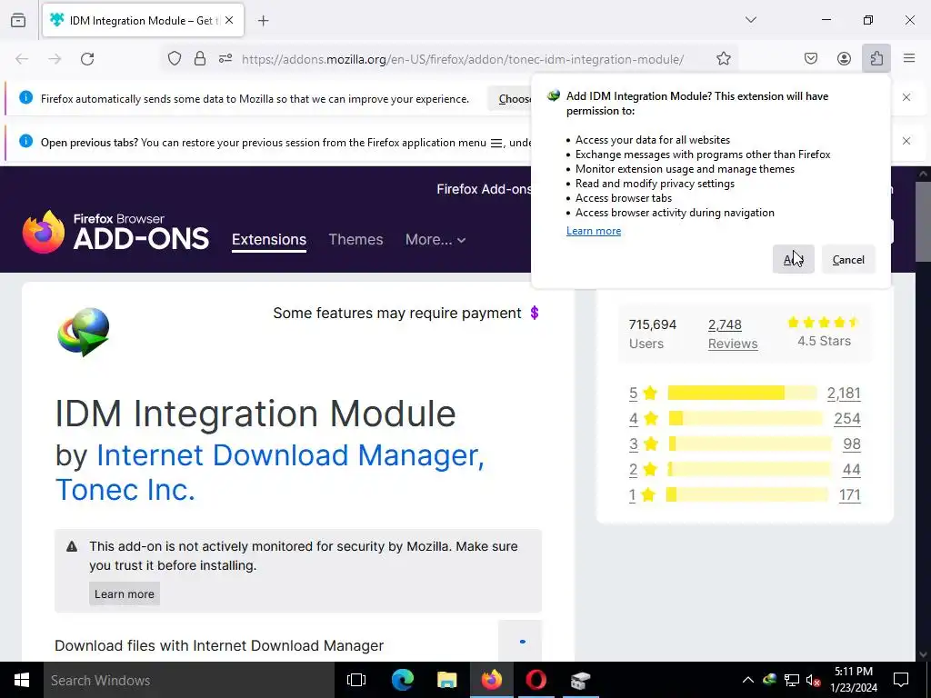Open Windows notification center

tap(901, 680)
